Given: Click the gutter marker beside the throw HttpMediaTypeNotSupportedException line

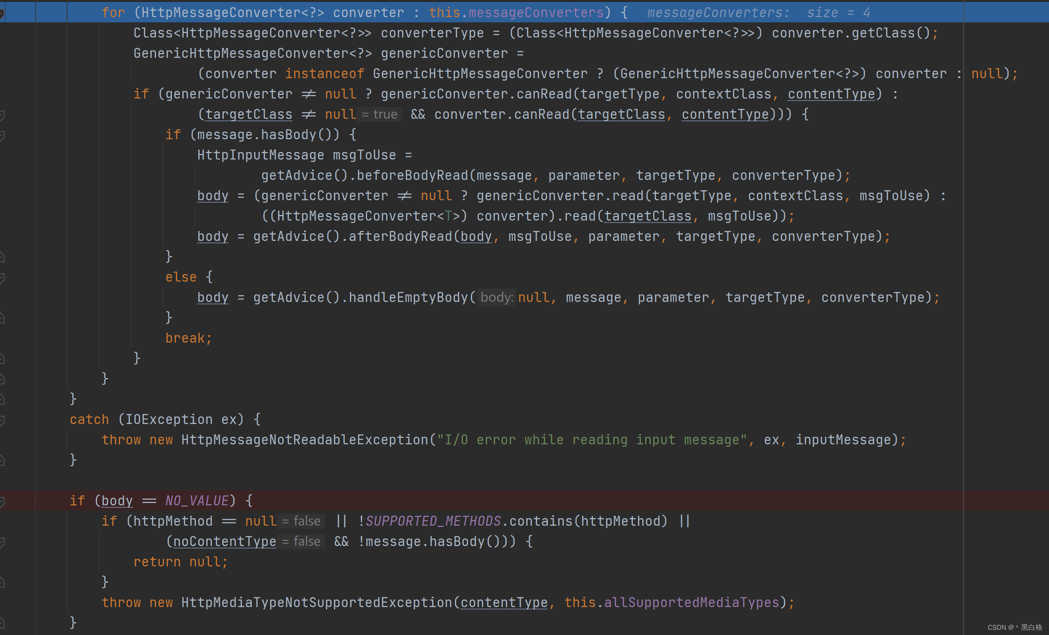Looking at the screenshot, I should click(x=2, y=602).
